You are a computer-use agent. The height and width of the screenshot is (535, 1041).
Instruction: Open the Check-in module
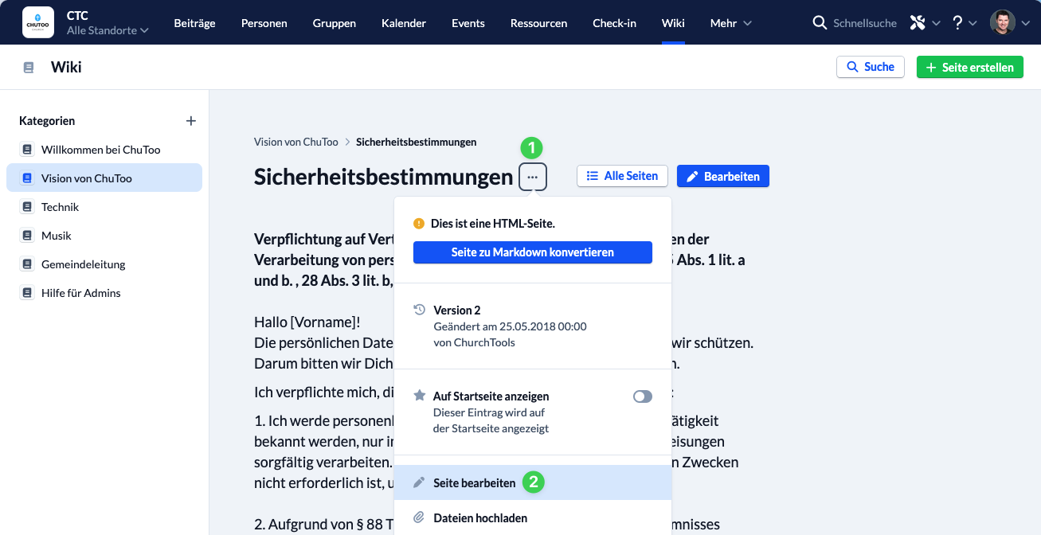coord(615,23)
